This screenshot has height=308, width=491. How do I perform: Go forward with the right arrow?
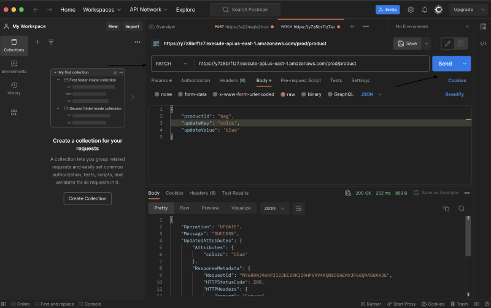[50, 10]
